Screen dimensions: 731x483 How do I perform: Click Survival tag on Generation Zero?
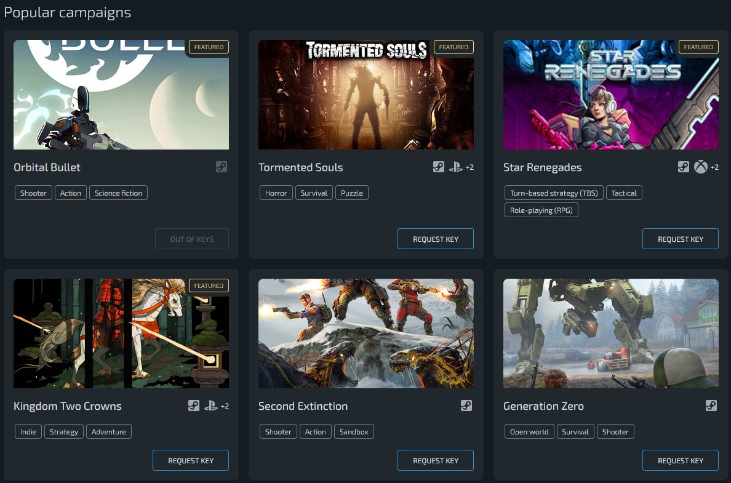pyautogui.click(x=575, y=431)
